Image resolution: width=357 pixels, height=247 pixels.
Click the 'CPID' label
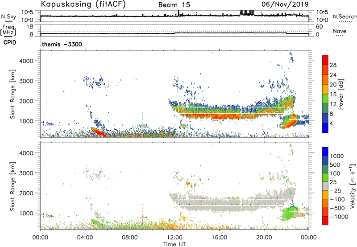pos(10,42)
